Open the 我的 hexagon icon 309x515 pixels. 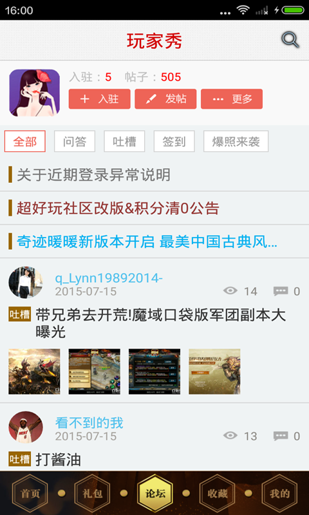[x=279, y=493]
